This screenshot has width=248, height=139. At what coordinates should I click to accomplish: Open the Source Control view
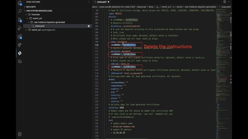click(x=20, y=20)
